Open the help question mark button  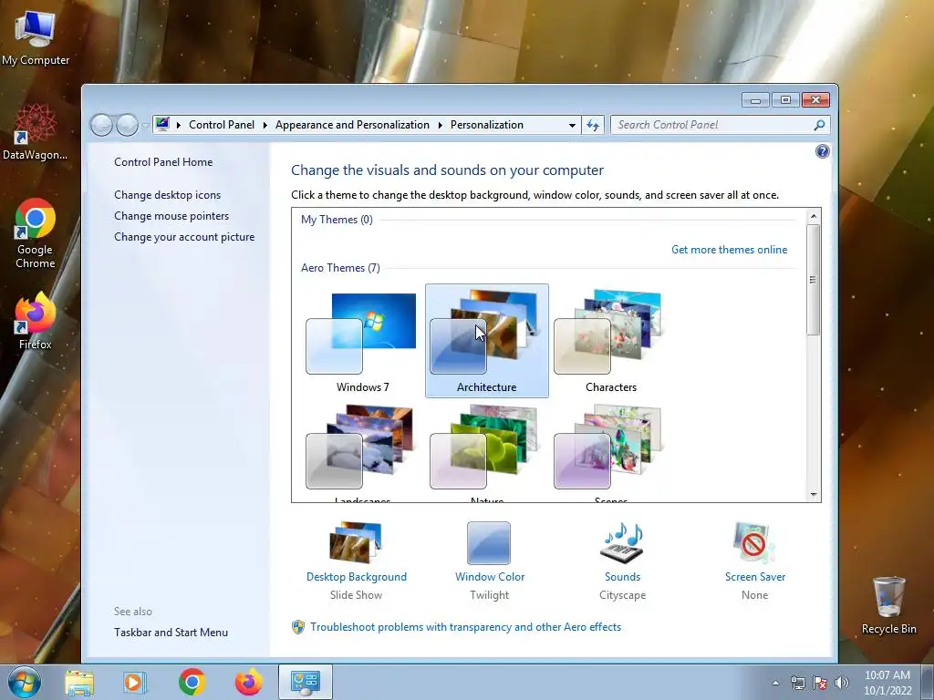pyautogui.click(x=823, y=151)
